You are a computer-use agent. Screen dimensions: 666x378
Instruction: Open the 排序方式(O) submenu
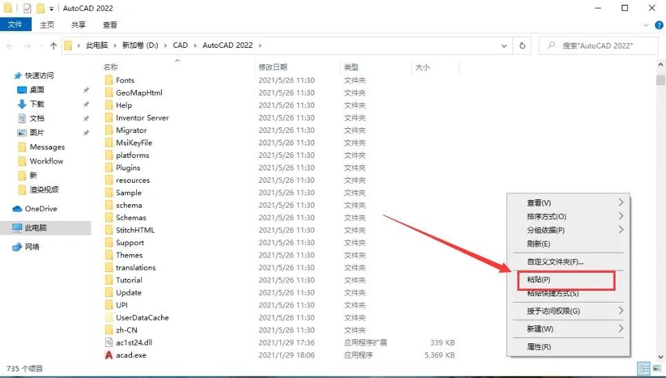coord(568,217)
